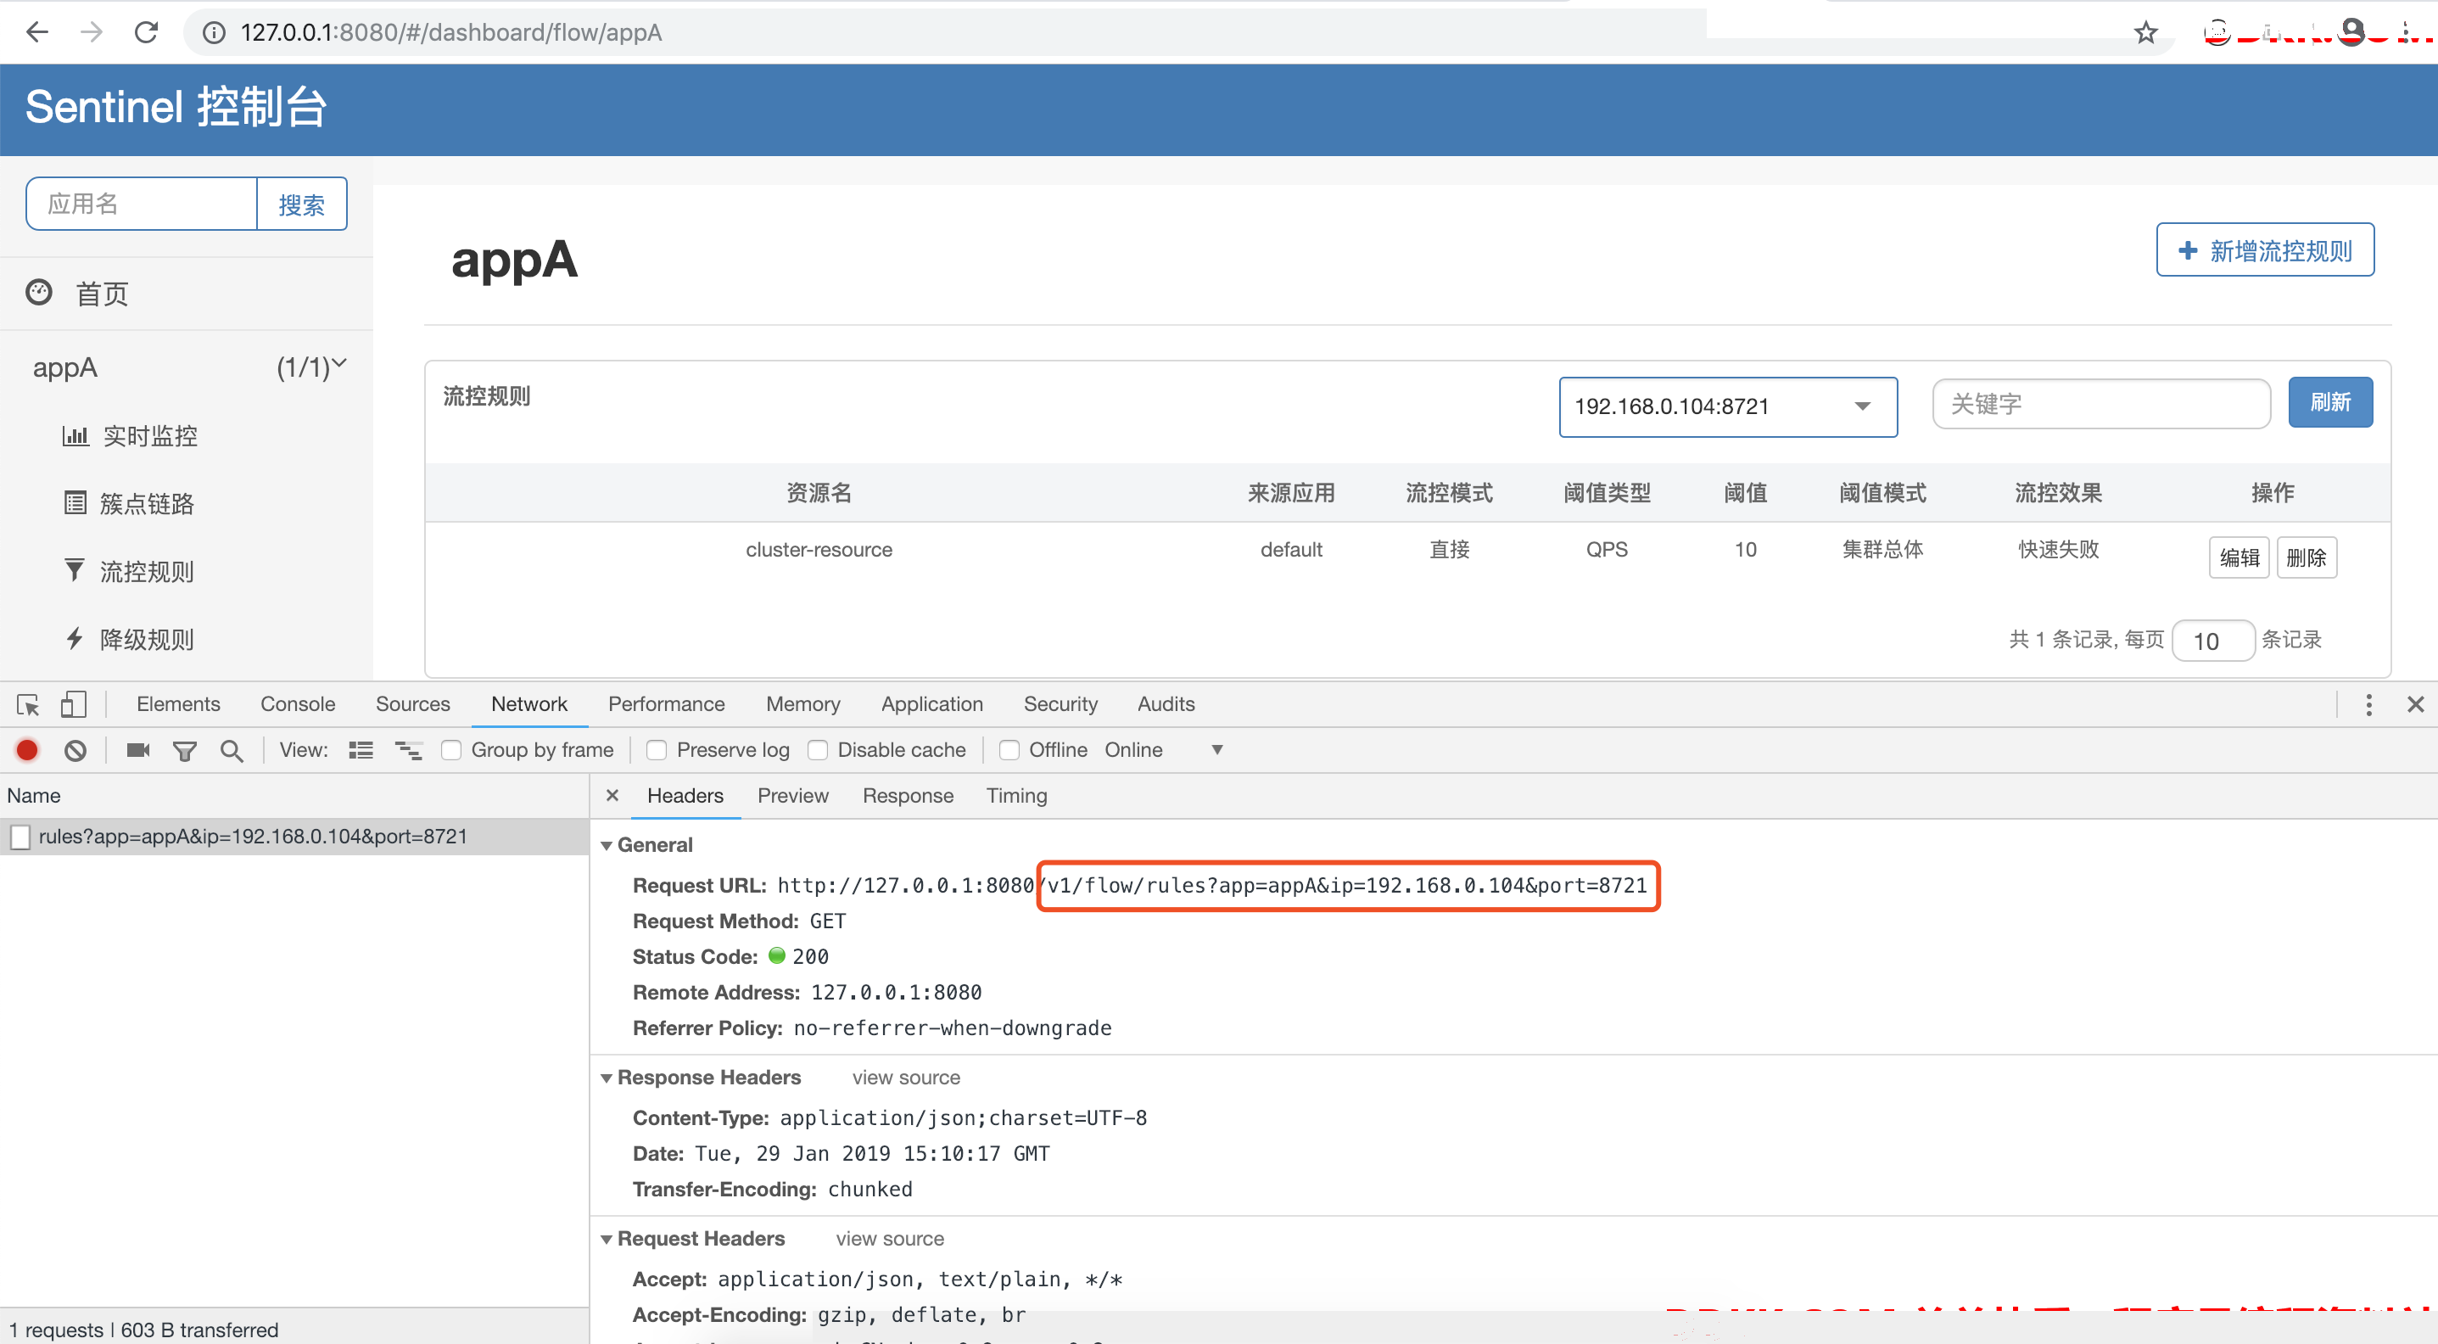Click the 新增流控规则 button
This screenshot has height=1344, width=2438.
[x=2265, y=249]
